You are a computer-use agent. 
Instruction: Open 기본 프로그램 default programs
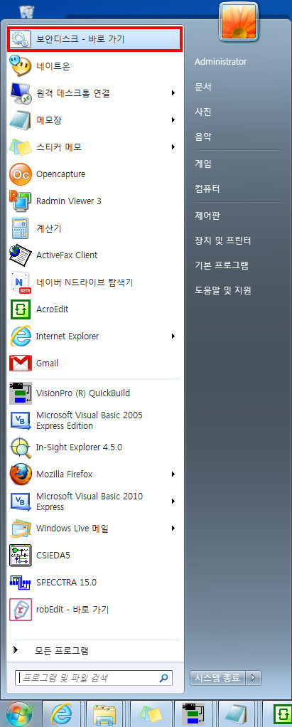coord(221,265)
